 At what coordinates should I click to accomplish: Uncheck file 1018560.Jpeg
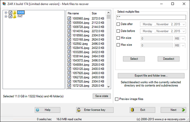click(x=69, y=35)
